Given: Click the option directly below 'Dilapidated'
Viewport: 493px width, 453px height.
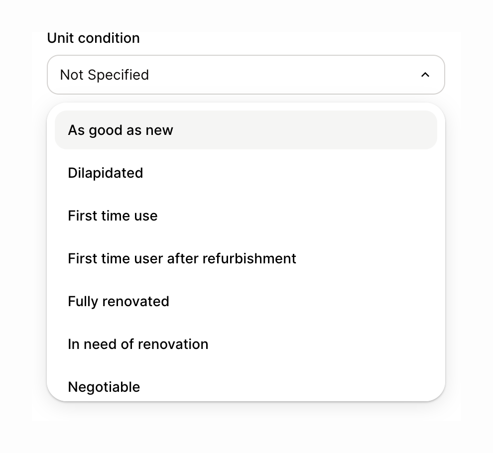Looking at the screenshot, I should (113, 216).
